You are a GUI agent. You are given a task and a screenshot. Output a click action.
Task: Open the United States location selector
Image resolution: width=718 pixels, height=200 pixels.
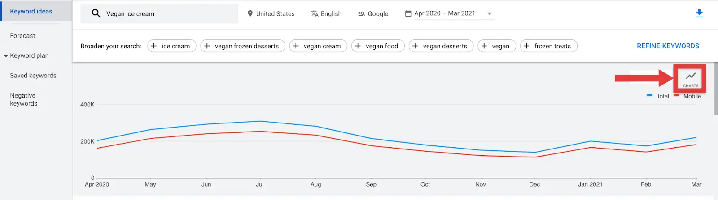(275, 14)
